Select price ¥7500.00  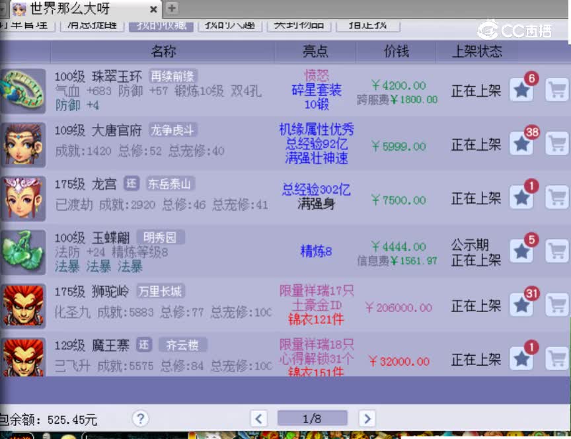click(399, 200)
